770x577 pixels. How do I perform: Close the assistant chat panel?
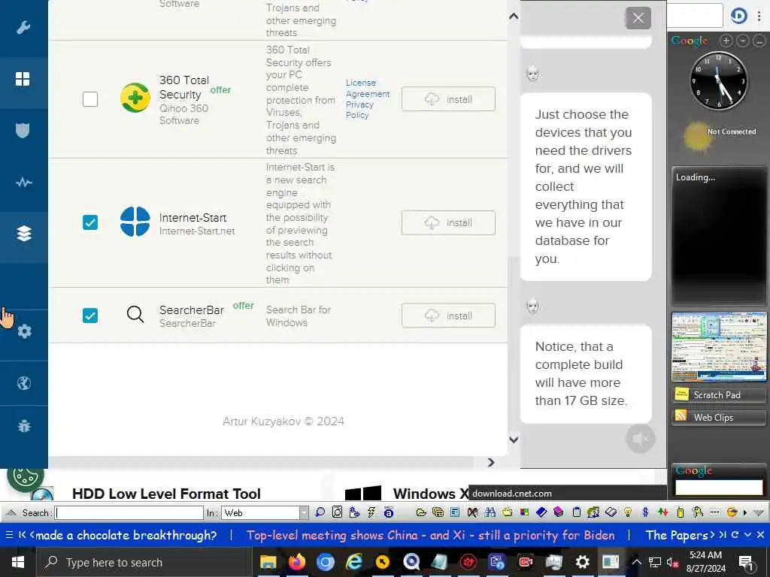[638, 18]
